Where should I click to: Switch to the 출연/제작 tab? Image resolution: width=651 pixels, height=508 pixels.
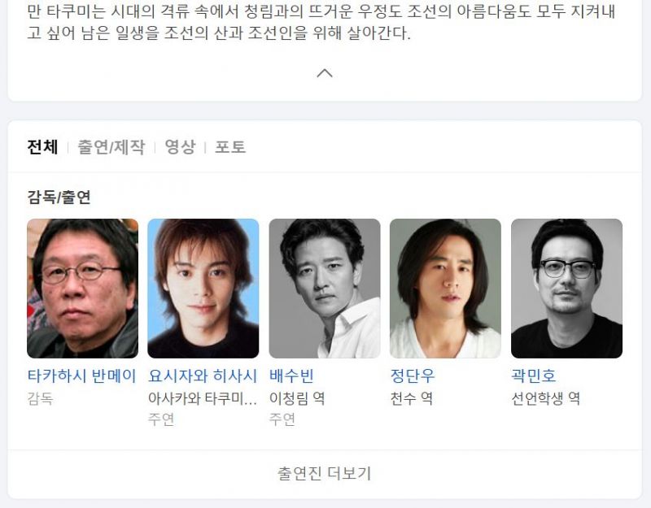111,147
